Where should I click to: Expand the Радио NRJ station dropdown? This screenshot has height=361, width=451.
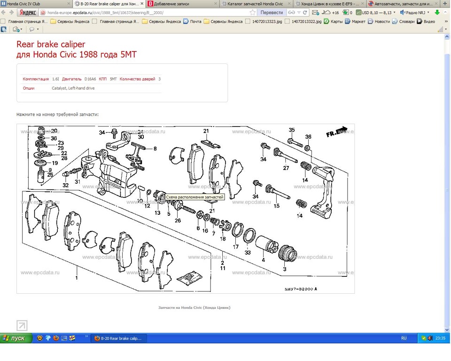click(428, 12)
